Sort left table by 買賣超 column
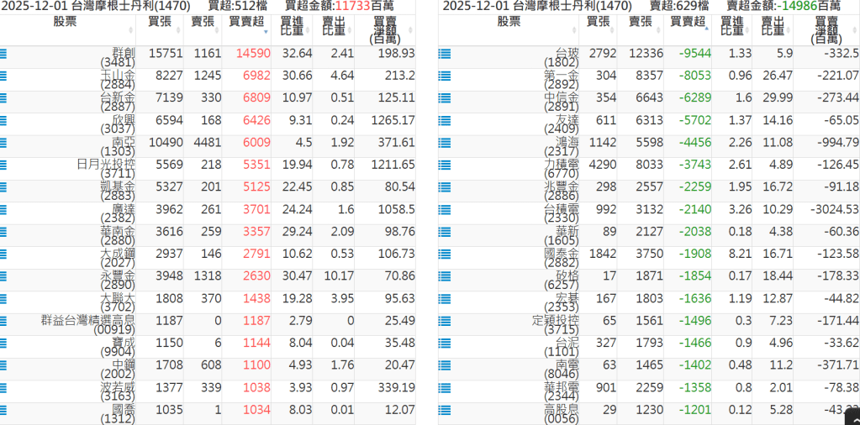Screen dimensions: 860x425 click(x=246, y=22)
